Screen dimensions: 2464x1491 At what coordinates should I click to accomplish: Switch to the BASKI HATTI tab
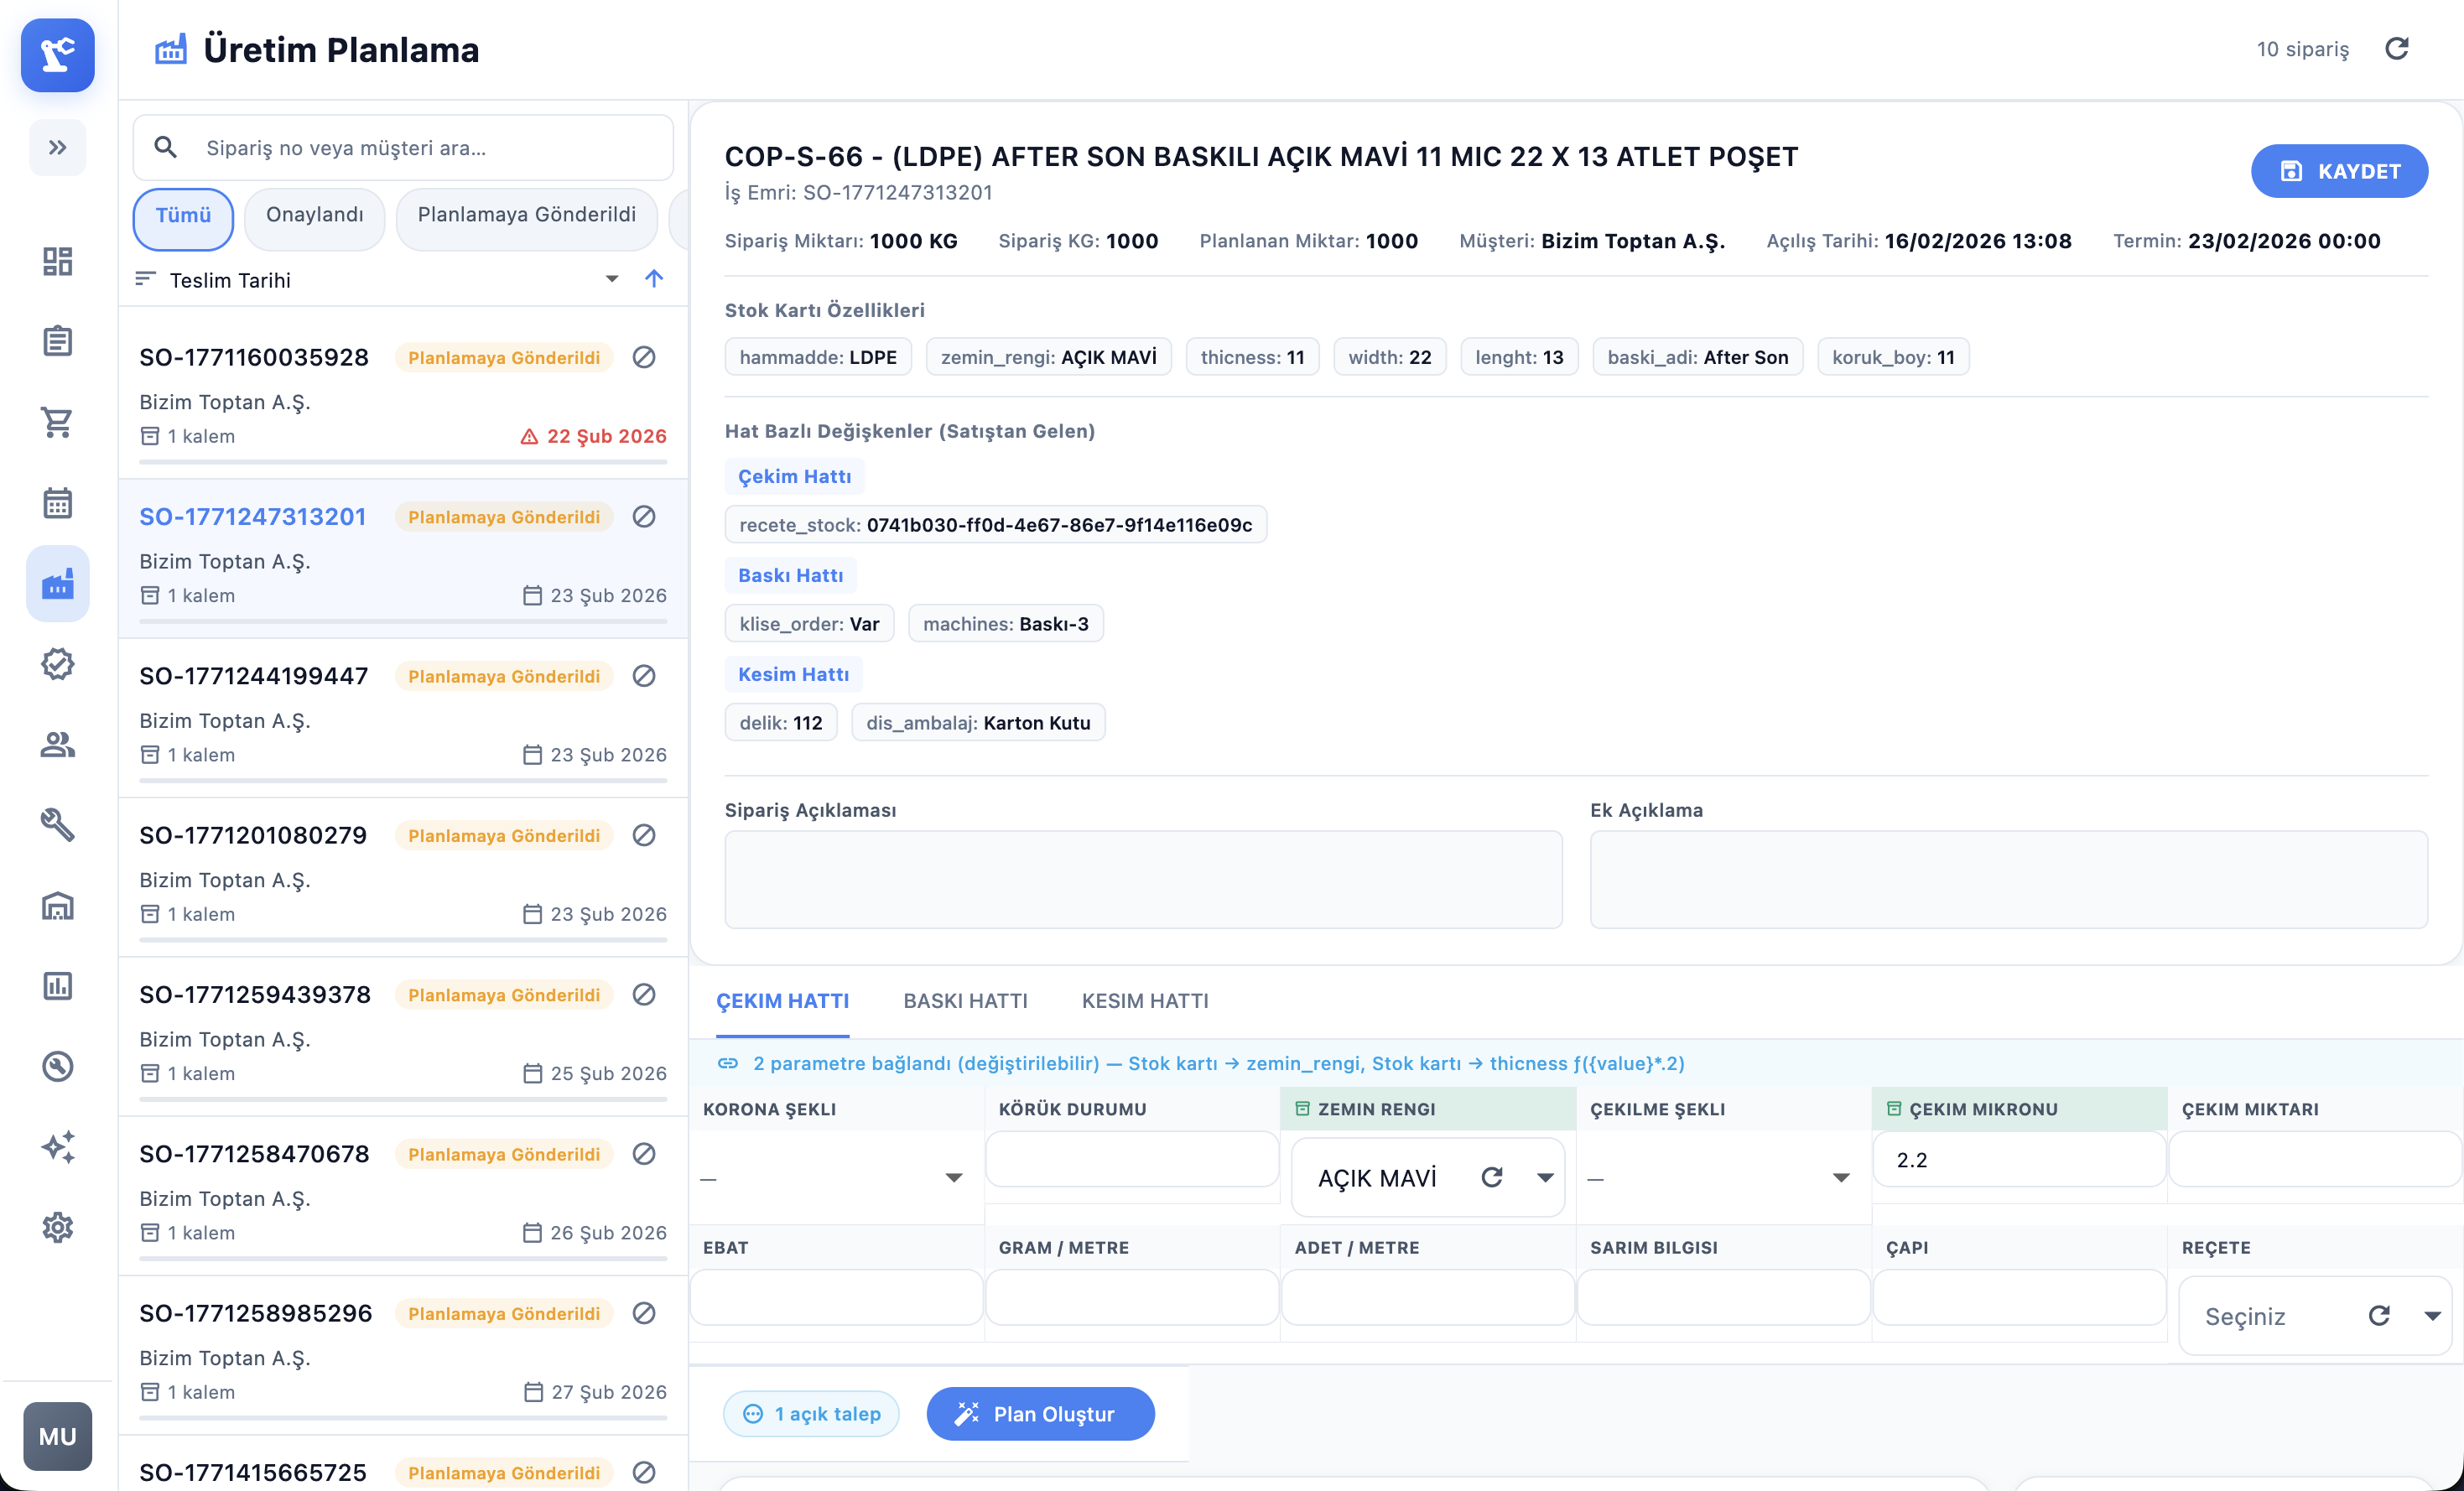coord(965,1002)
